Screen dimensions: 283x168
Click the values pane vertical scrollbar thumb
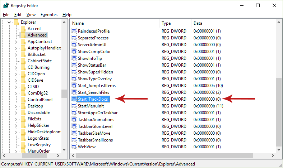pyautogui.click(x=279, y=112)
